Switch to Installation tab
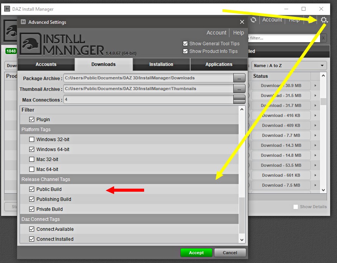 pyautogui.click(x=161, y=64)
